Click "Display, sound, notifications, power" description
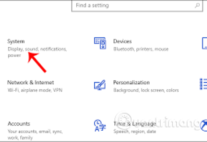The image size is (207, 142). point(37,52)
